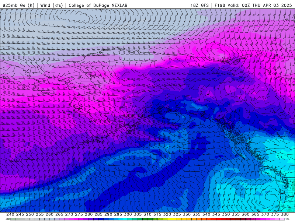Click the 375 value on the color scale
Viewport: 295px width, 221px height.
tap(275, 214)
